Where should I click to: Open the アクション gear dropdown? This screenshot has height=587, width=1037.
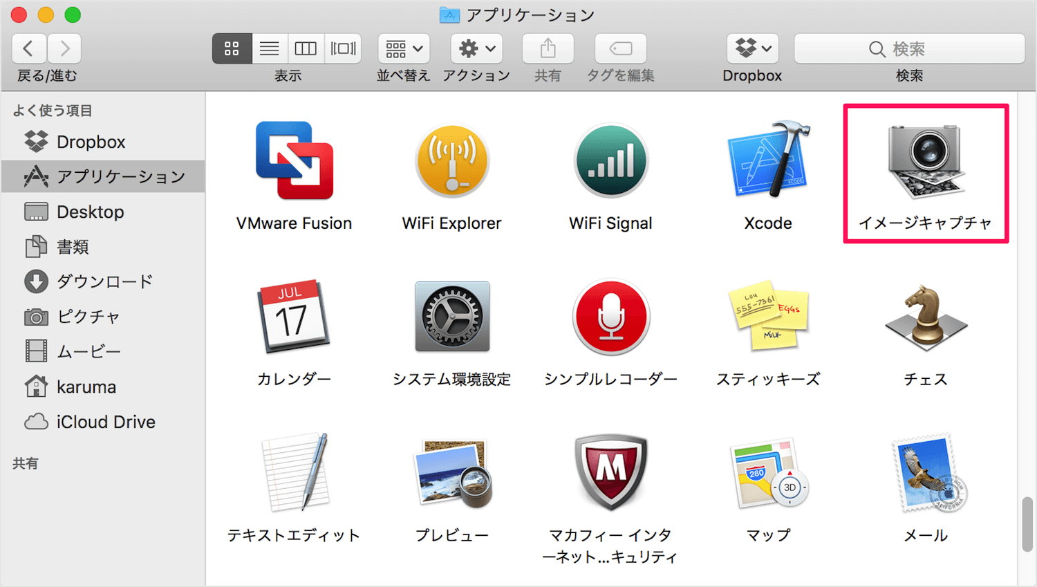tap(477, 48)
